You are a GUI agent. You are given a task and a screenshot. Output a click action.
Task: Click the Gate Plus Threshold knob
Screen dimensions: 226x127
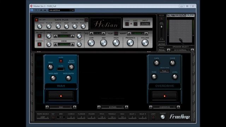pos(40,26)
